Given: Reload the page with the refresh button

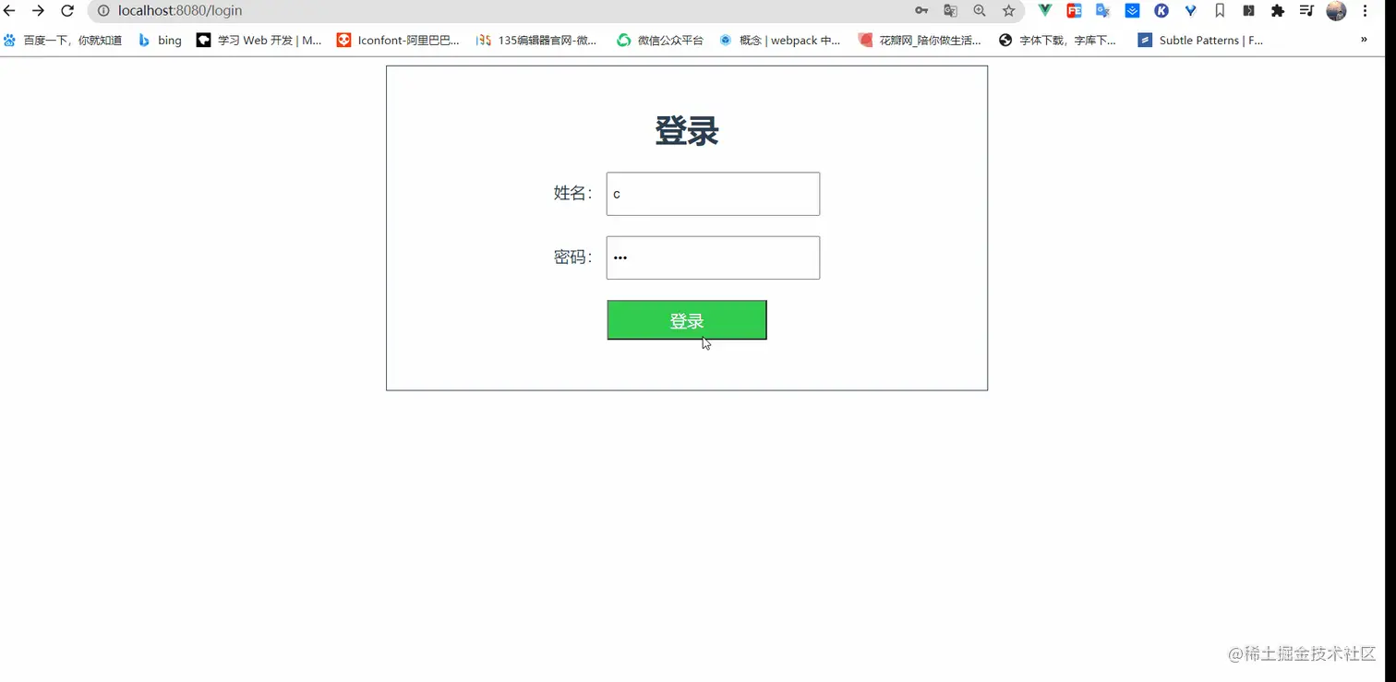Looking at the screenshot, I should tap(67, 11).
